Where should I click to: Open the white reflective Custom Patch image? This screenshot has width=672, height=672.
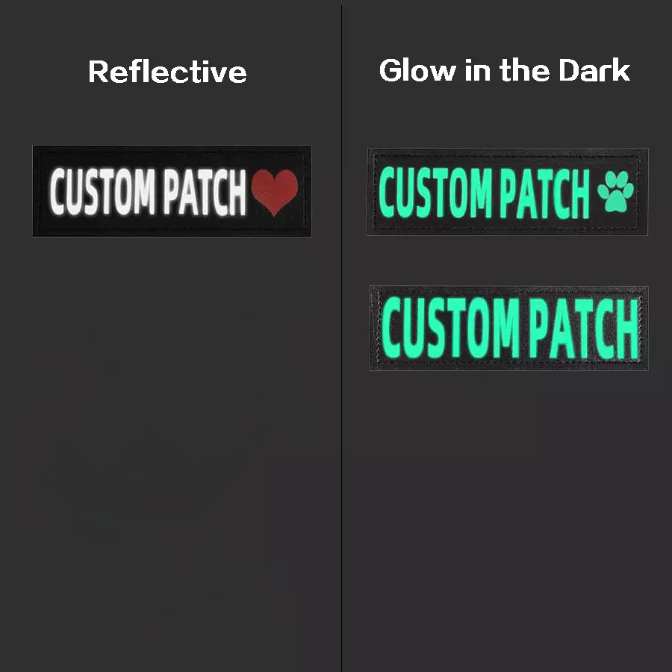point(172,191)
